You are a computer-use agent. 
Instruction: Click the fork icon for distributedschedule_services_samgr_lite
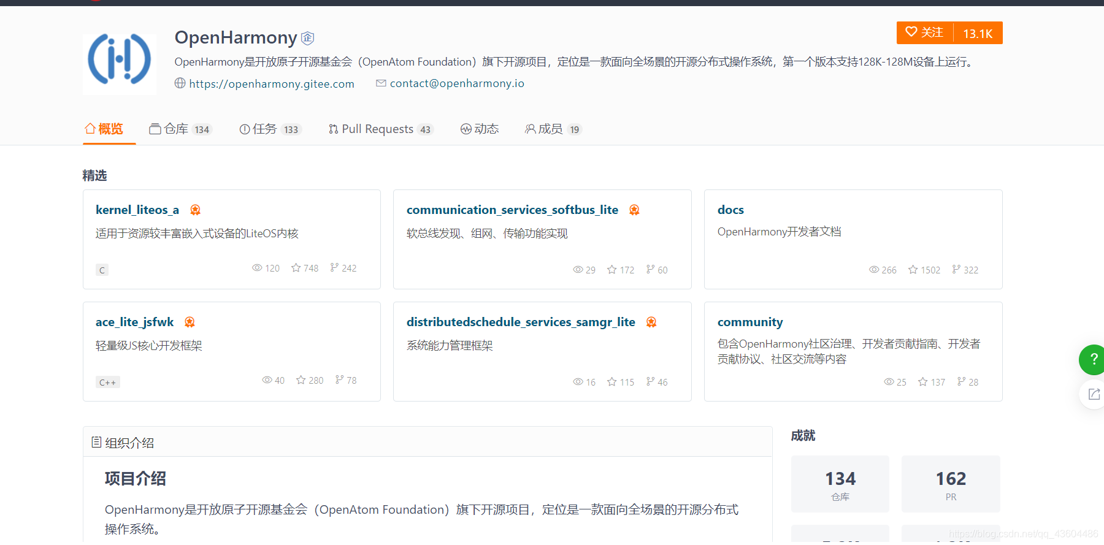(x=650, y=381)
